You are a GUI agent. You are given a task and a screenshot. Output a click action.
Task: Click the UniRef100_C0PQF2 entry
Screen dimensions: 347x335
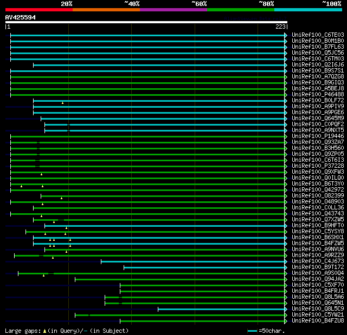(x=318, y=124)
